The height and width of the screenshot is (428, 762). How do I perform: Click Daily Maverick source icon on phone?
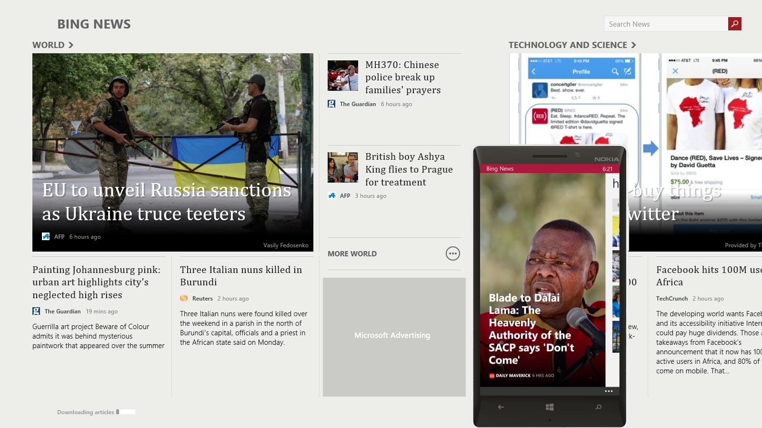coord(492,376)
